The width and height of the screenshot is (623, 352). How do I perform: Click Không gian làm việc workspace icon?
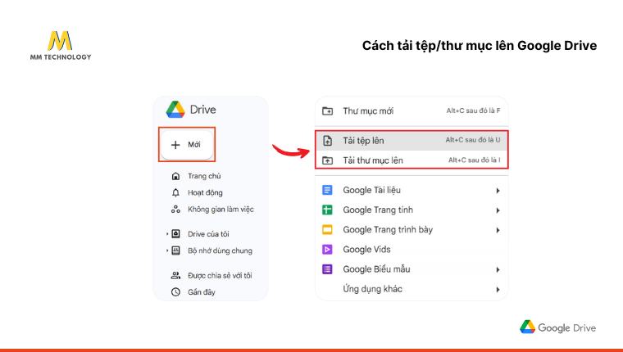click(x=175, y=210)
